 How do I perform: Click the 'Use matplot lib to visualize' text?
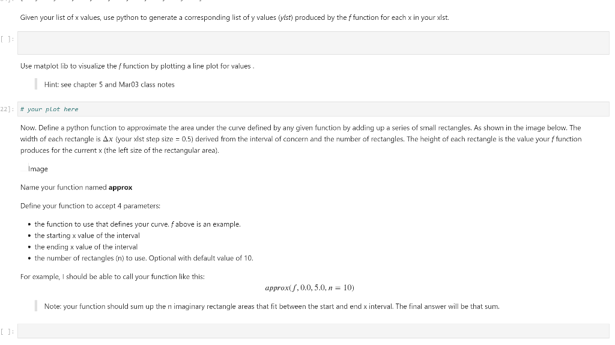click(137, 66)
